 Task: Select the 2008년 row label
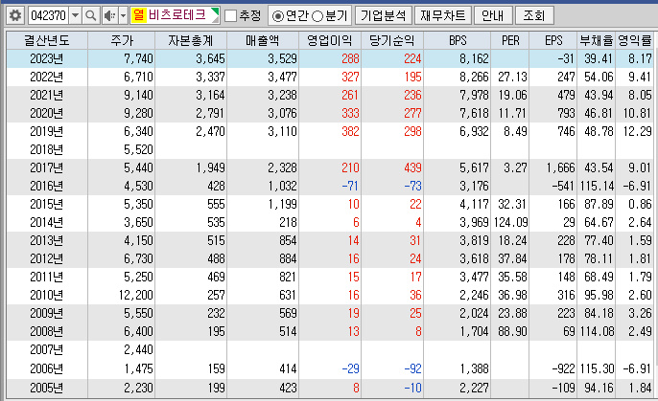point(47,331)
